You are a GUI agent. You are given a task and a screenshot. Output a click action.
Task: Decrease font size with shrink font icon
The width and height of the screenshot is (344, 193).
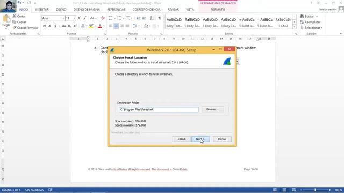(x=85, y=18)
